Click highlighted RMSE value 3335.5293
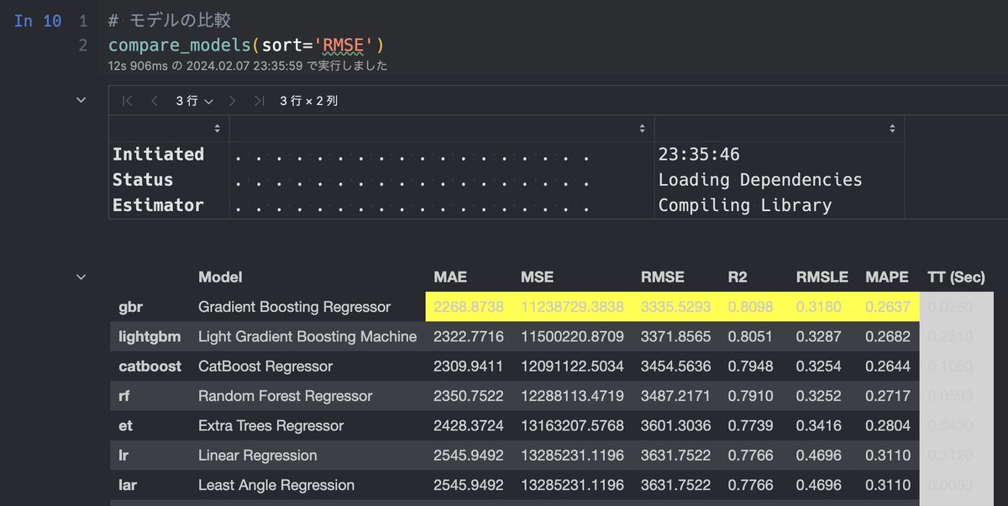Image resolution: width=1008 pixels, height=506 pixels. tap(676, 307)
